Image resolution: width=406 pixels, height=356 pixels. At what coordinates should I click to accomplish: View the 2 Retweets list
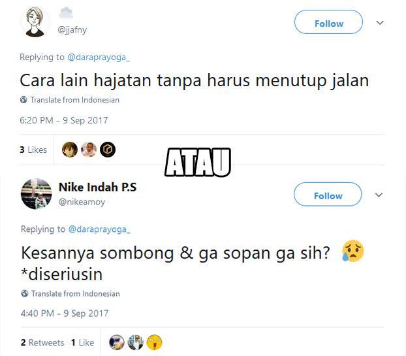pos(42,342)
